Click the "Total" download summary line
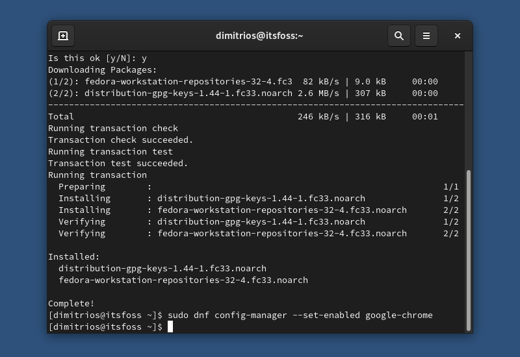The height and width of the screenshot is (357, 520). 62,116
